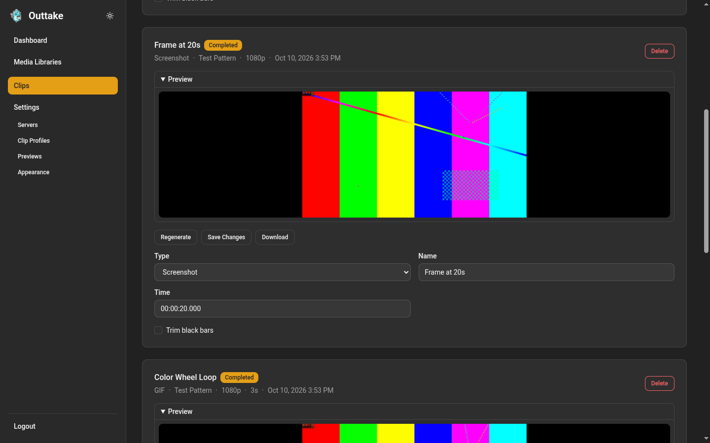This screenshot has width=710, height=443.
Task: Go to Media Libraries
Action: click(x=37, y=62)
